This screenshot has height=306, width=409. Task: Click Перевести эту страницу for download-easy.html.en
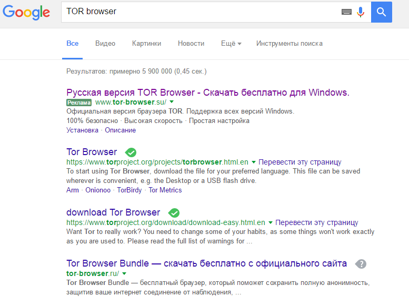[x=317, y=222]
